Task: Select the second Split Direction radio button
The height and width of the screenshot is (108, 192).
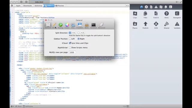Action: [x=79, y=33]
